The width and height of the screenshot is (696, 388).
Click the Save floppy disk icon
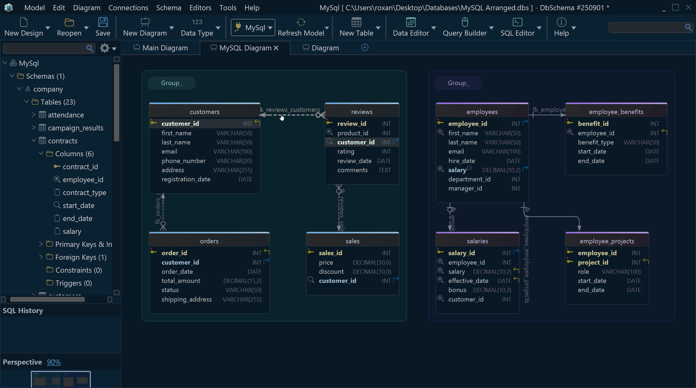pyautogui.click(x=103, y=22)
